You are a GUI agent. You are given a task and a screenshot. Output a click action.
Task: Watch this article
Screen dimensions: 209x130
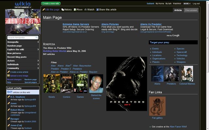[x=89, y=9]
